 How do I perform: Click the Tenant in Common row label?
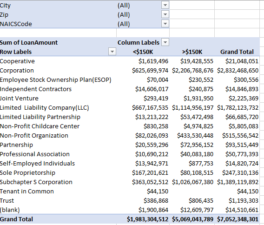[27, 192]
